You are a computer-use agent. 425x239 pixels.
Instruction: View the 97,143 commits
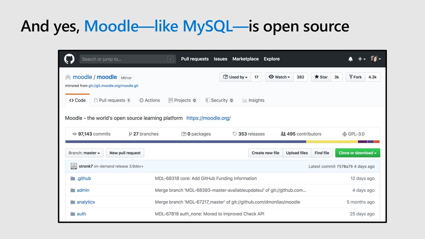click(x=91, y=134)
